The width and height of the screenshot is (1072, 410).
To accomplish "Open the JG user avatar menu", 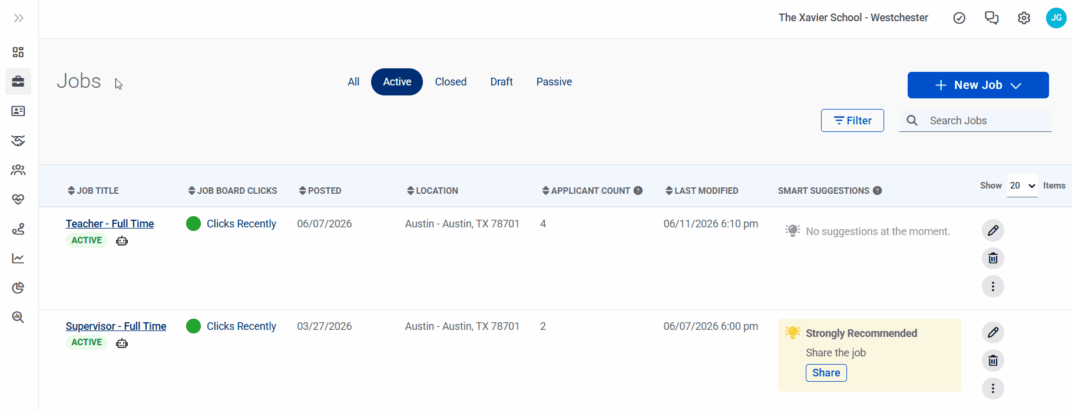I will pyautogui.click(x=1056, y=18).
